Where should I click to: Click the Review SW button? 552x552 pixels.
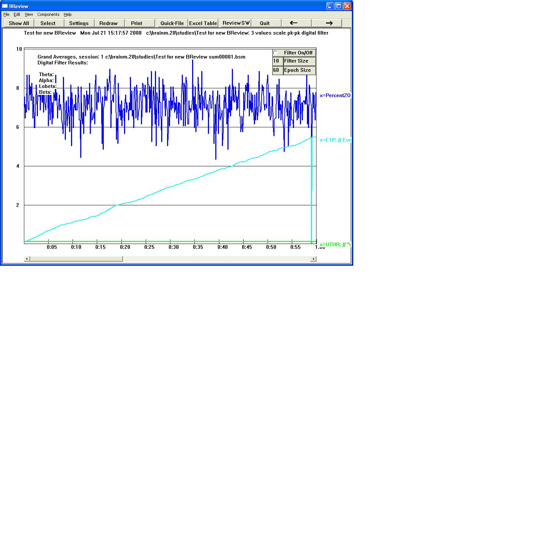pyautogui.click(x=236, y=23)
